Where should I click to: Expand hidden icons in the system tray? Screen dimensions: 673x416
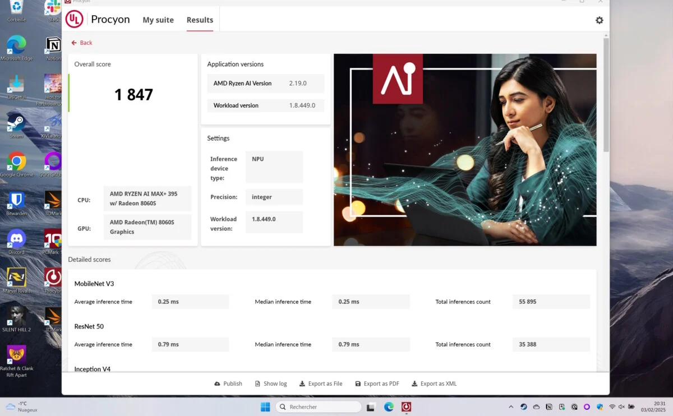tap(511, 406)
